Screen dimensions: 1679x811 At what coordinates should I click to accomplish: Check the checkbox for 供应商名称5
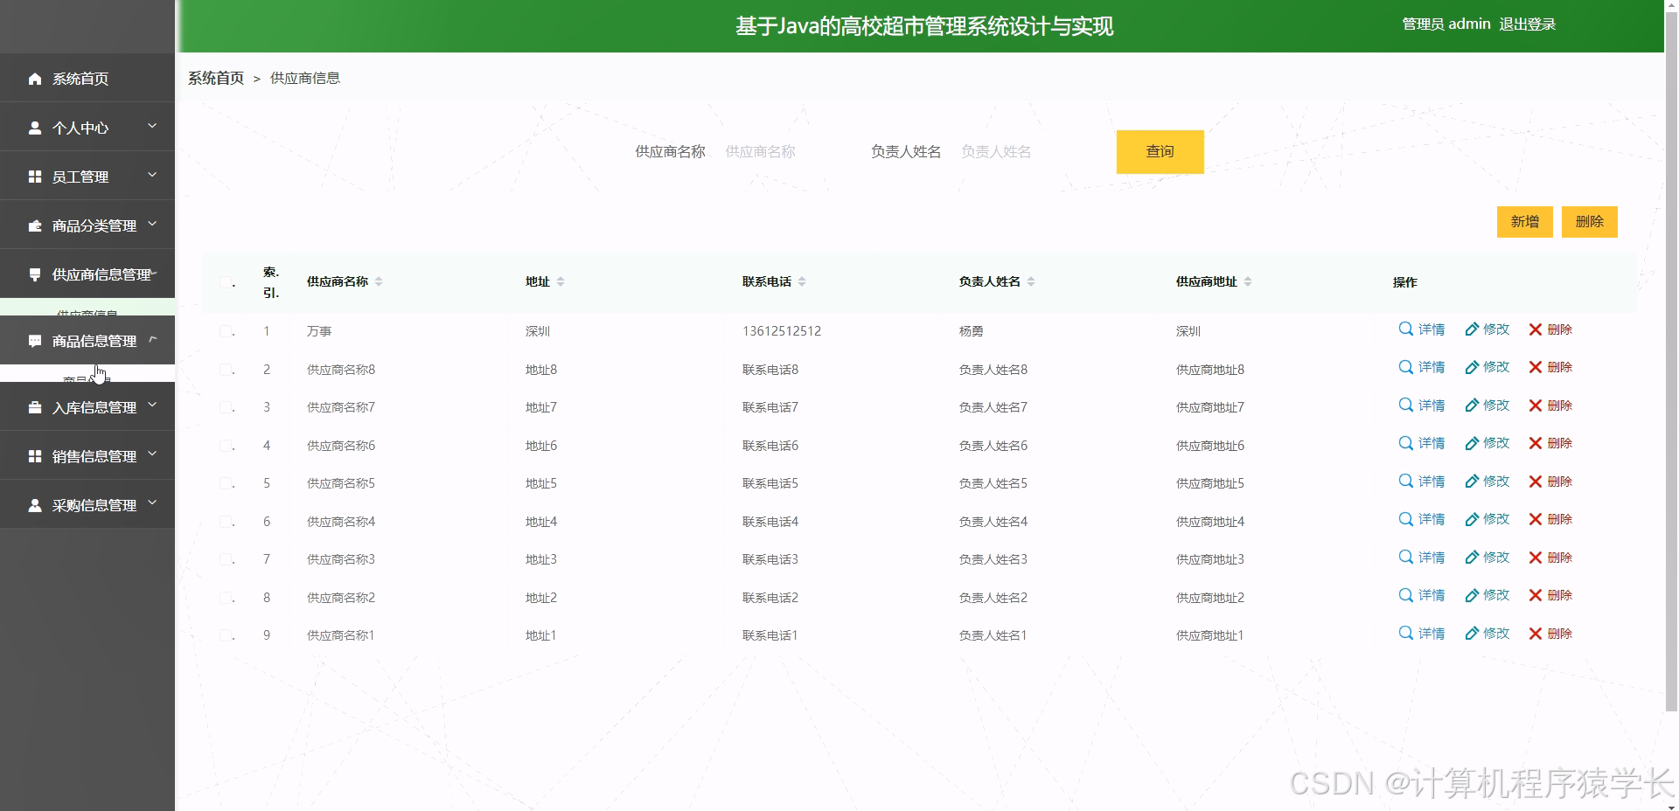225,483
